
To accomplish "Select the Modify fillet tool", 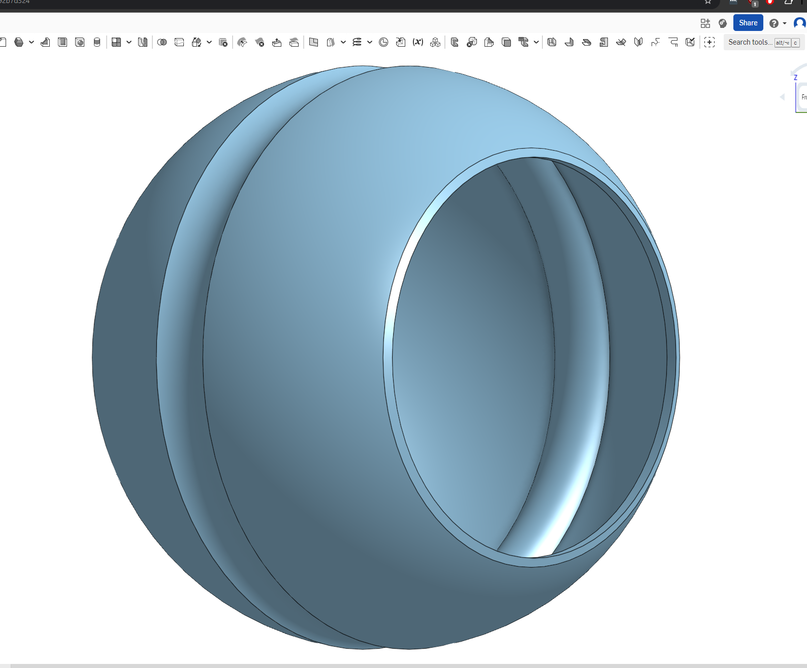I will point(242,42).
